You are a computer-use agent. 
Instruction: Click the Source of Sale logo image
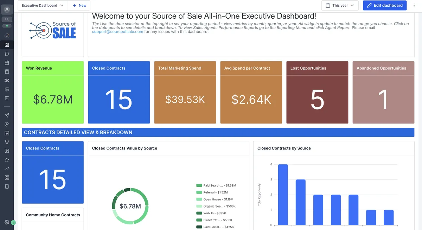click(53, 30)
